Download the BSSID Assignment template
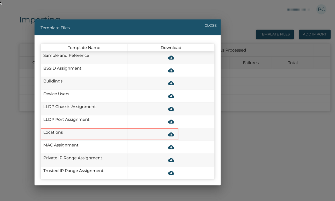This screenshot has width=335, height=201. (x=171, y=71)
